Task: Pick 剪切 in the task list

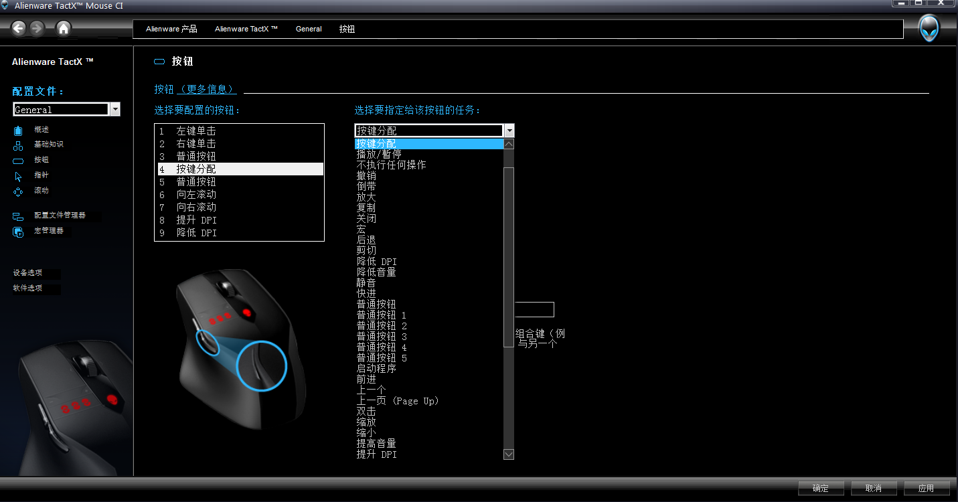Action: [x=429, y=251]
